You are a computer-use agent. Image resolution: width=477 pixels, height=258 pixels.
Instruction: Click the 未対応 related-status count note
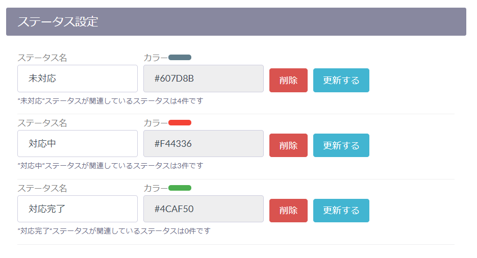pyautogui.click(x=110, y=101)
